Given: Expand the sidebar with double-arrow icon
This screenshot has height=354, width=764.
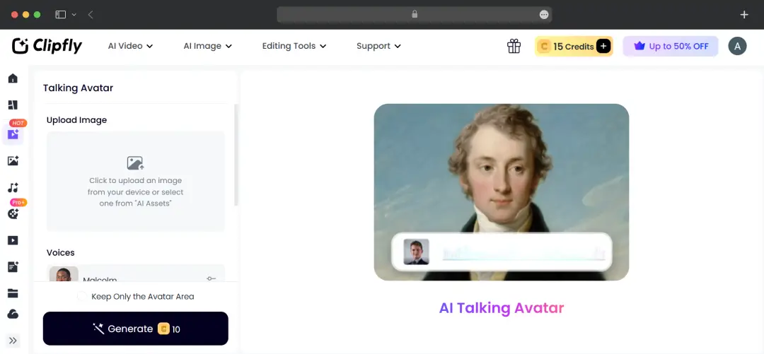Looking at the screenshot, I should click(13, 341).
